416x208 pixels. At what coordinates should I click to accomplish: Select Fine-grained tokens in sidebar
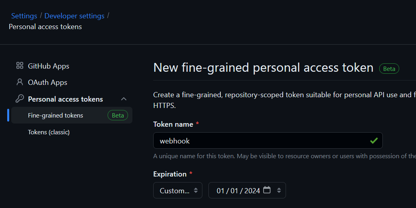[x=56, y=116]
